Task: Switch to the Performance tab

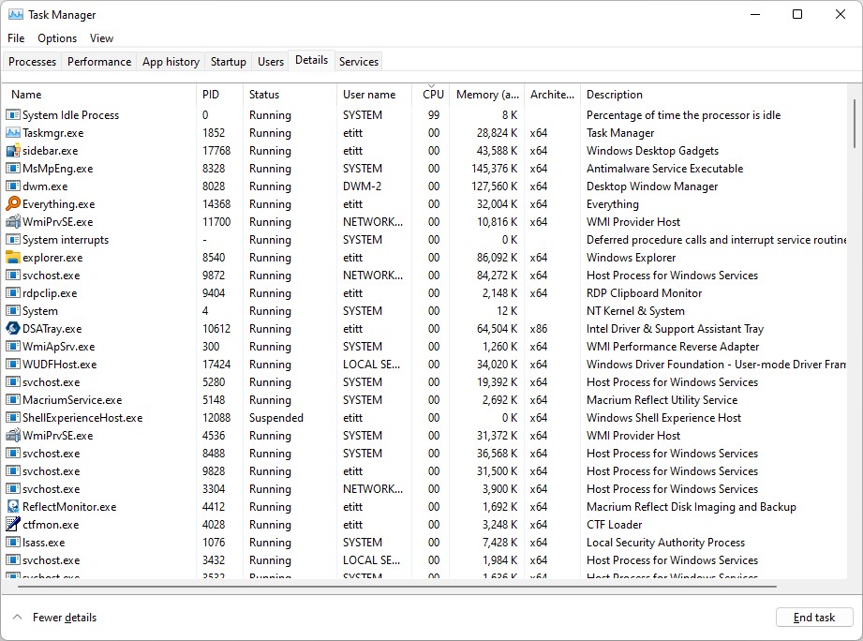Action: pyautogui.click(x=98, y=61)
